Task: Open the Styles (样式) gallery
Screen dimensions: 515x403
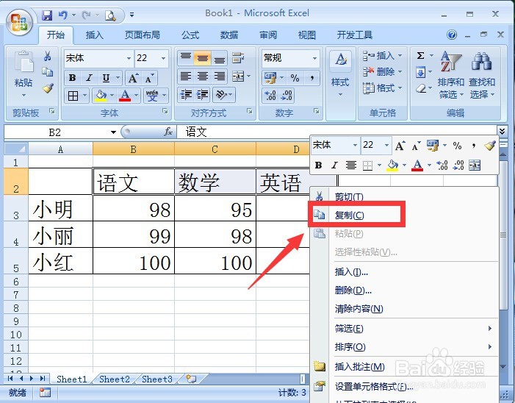Action: 340,75
